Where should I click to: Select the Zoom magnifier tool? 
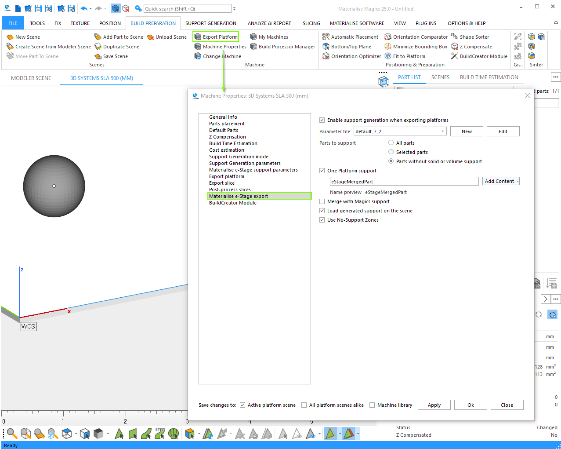pos(11,434)
